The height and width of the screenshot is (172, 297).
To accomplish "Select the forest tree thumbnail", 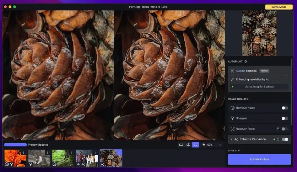I will [x=63, y=158].
